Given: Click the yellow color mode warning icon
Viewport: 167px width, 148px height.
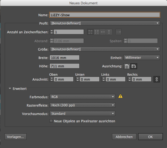Looking at the screenshot, I should point(120,97).
